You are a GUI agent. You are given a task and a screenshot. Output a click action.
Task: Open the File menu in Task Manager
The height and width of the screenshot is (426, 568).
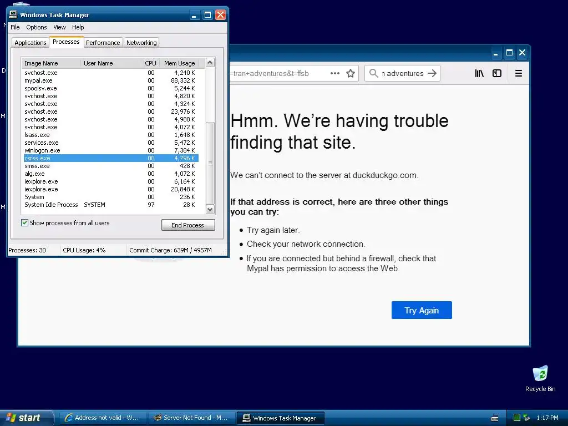[15, 27]
